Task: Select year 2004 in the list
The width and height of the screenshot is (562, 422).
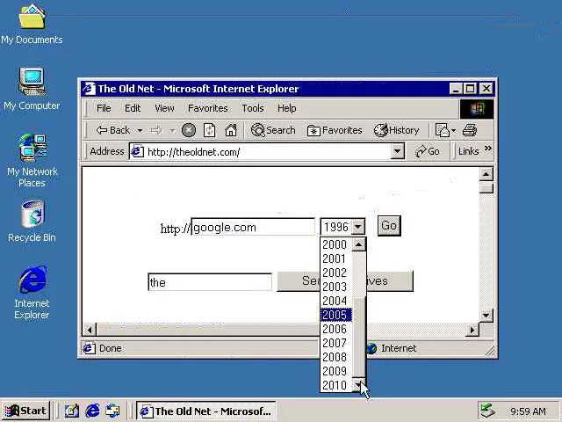Action: click(335, 301)
